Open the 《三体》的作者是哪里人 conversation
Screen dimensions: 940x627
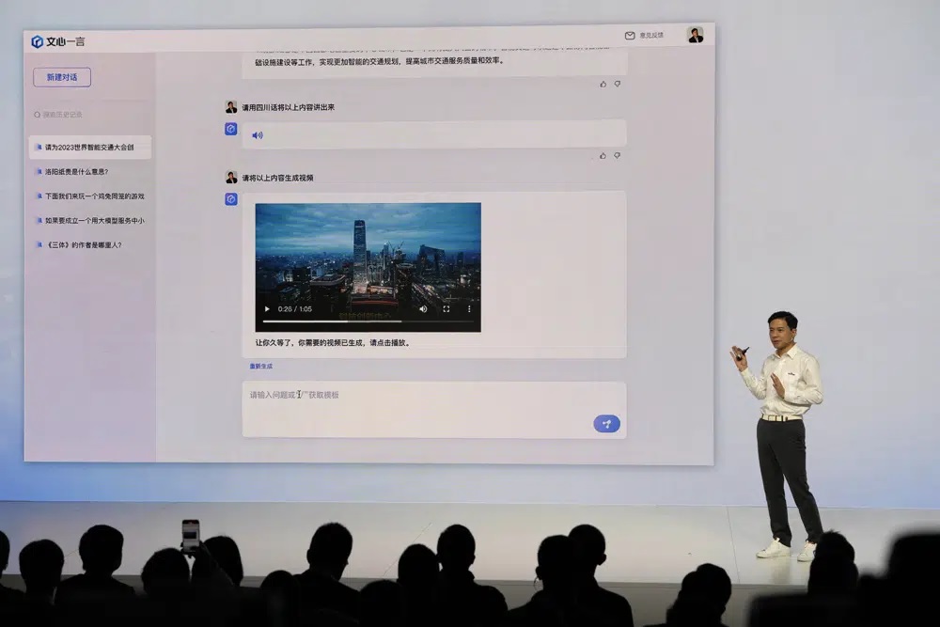(x=84, y=245)
